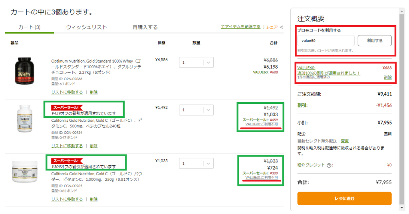This screenshot has width=409, height=214.
Task: Click the 商品ID: CGN-00935 text
Action: (67, 186)
